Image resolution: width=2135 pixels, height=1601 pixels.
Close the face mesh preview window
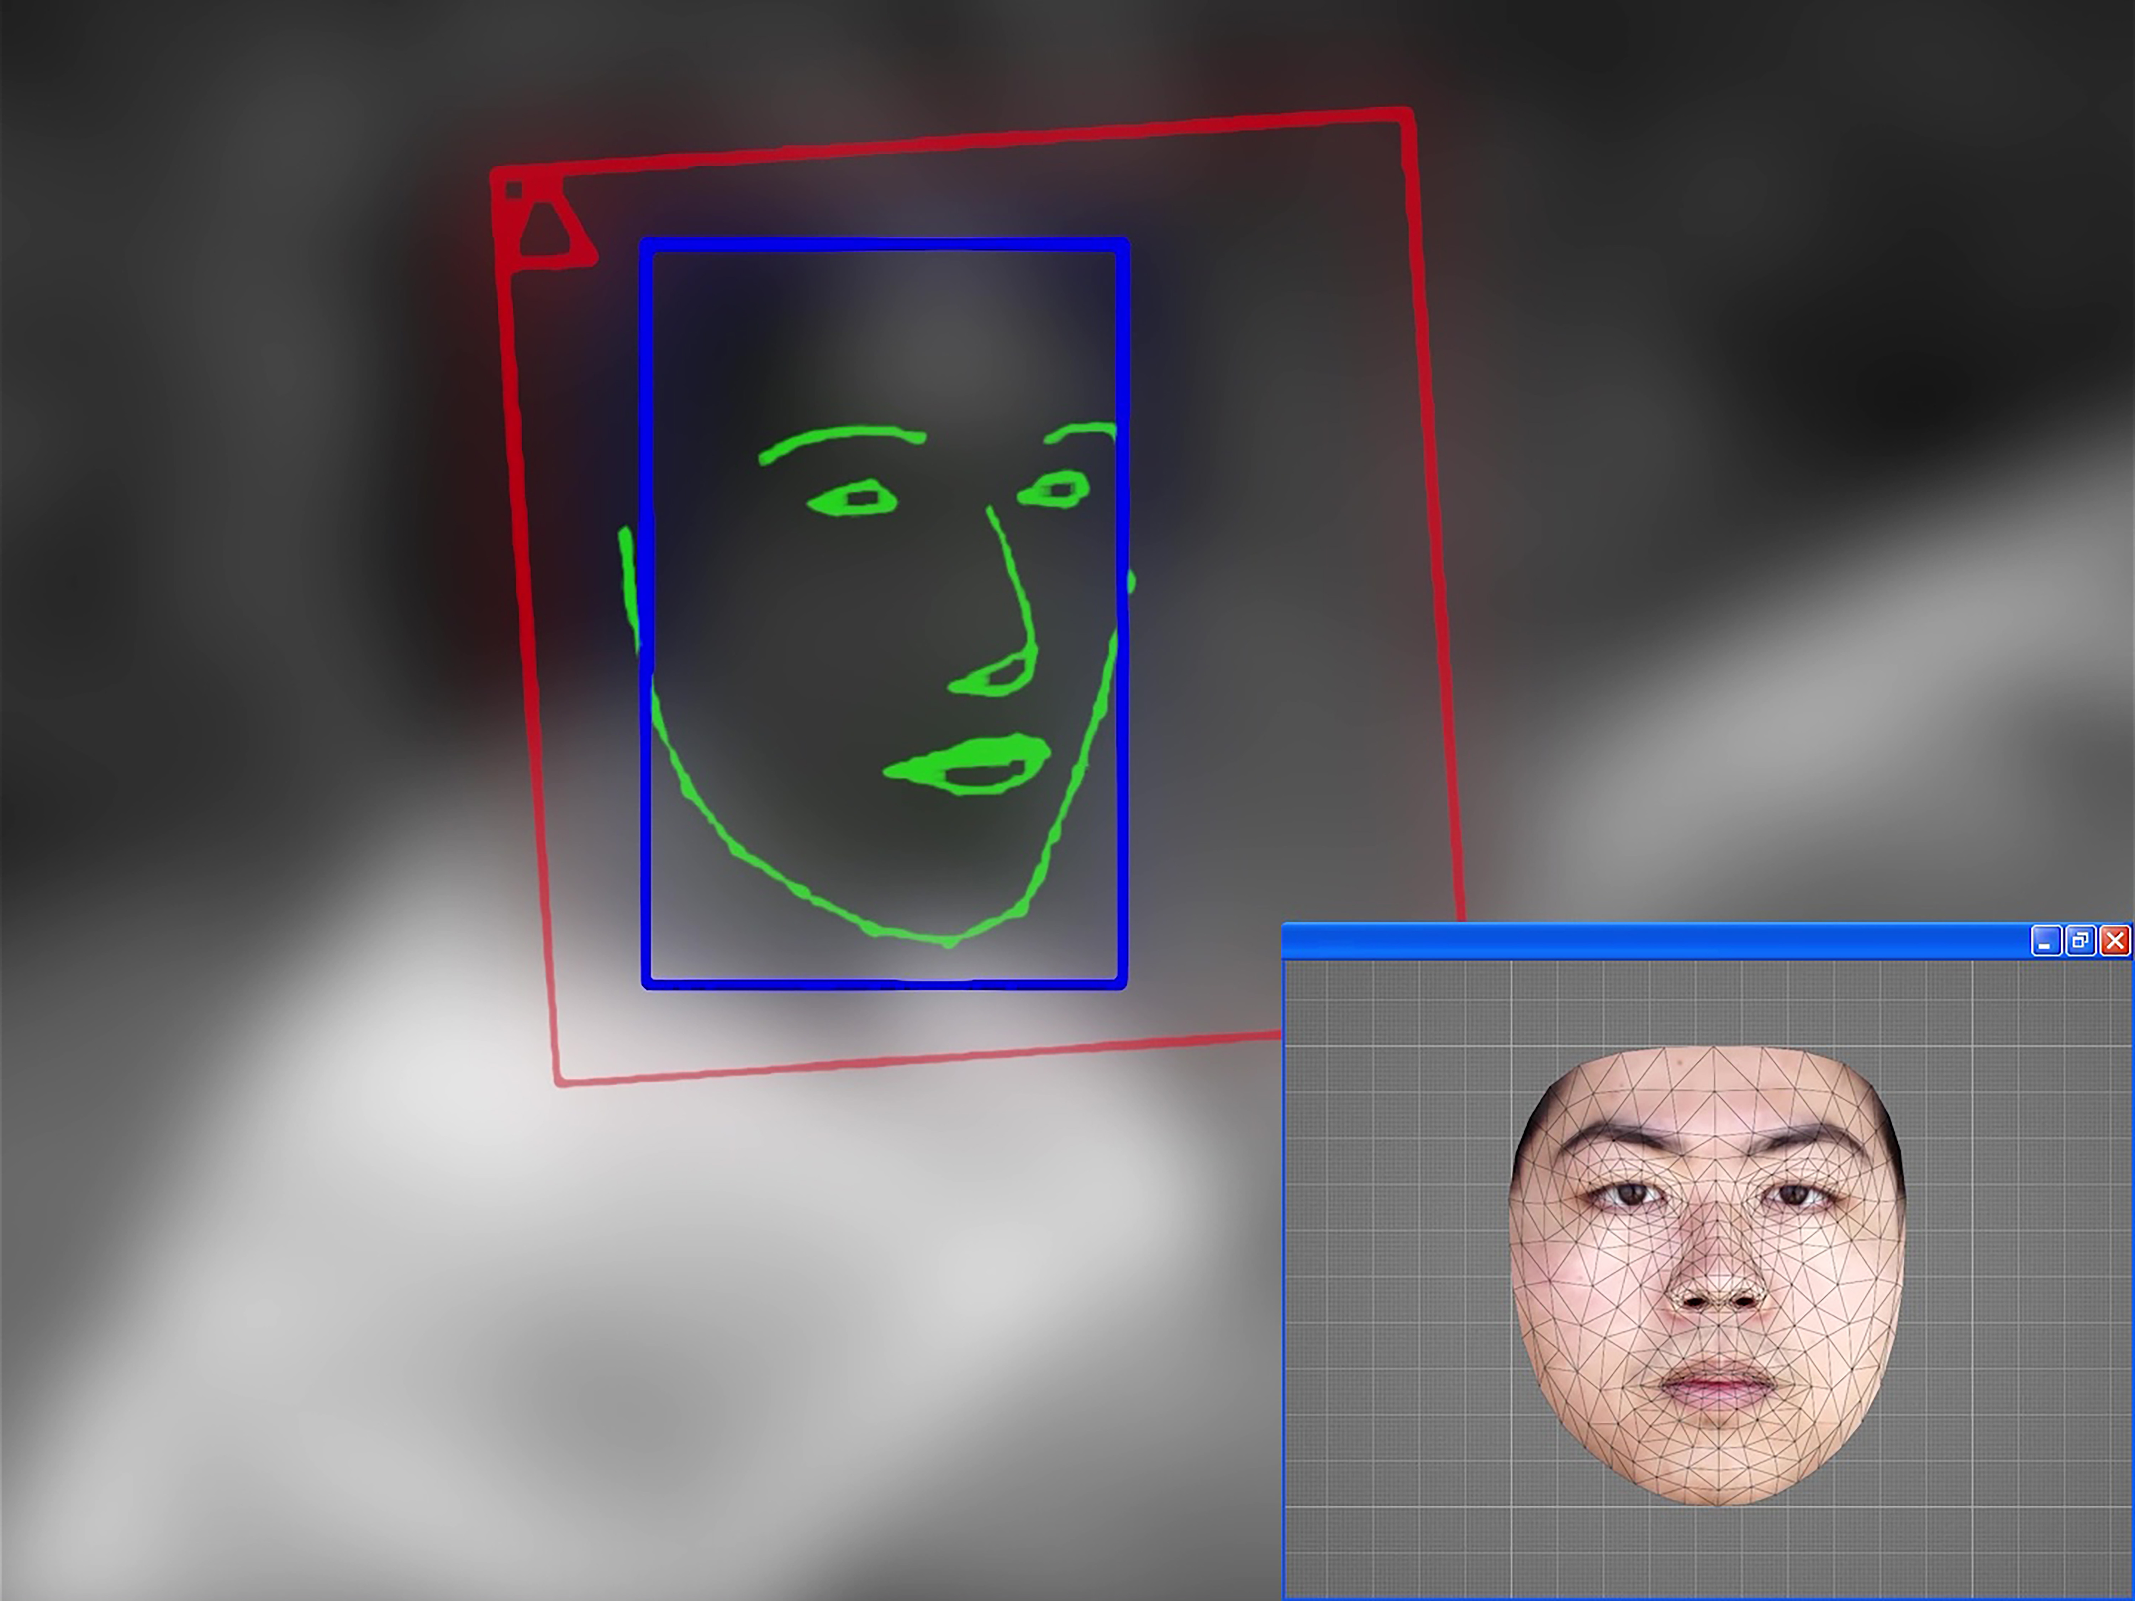2115,941
